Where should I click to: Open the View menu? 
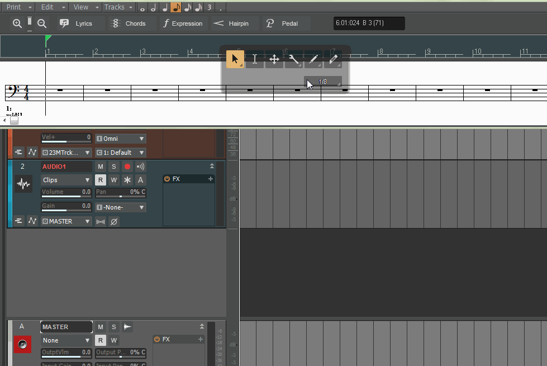click(84, 7)
